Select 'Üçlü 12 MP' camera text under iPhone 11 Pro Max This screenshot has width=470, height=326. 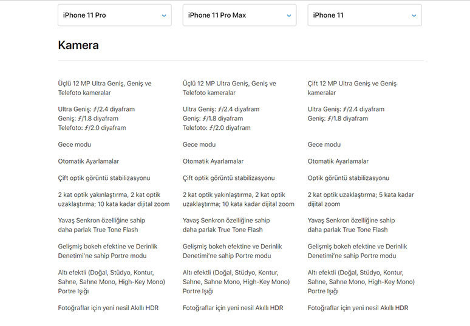pyautogui.click(x=230, y=88)
